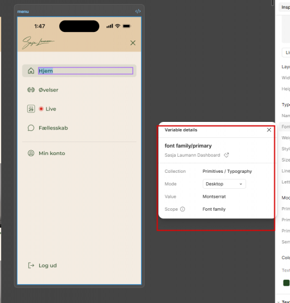Click the Sasja Laumann signature logo
Image resolution: width=290 pixels, height=303 pixels.
(38, 43)
